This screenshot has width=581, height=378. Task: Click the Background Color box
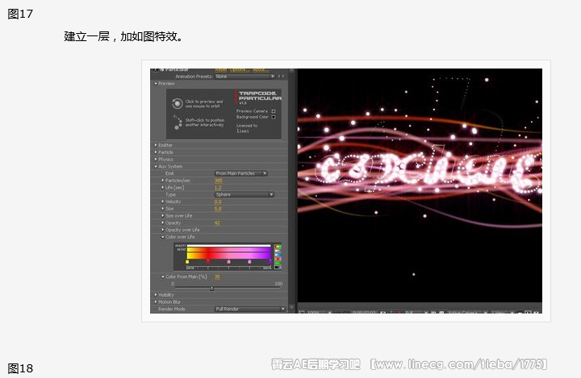point(274,117)
